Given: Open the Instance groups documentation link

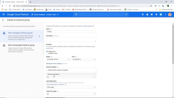Looking at the screenshot, I should click(x=88, y=26).
